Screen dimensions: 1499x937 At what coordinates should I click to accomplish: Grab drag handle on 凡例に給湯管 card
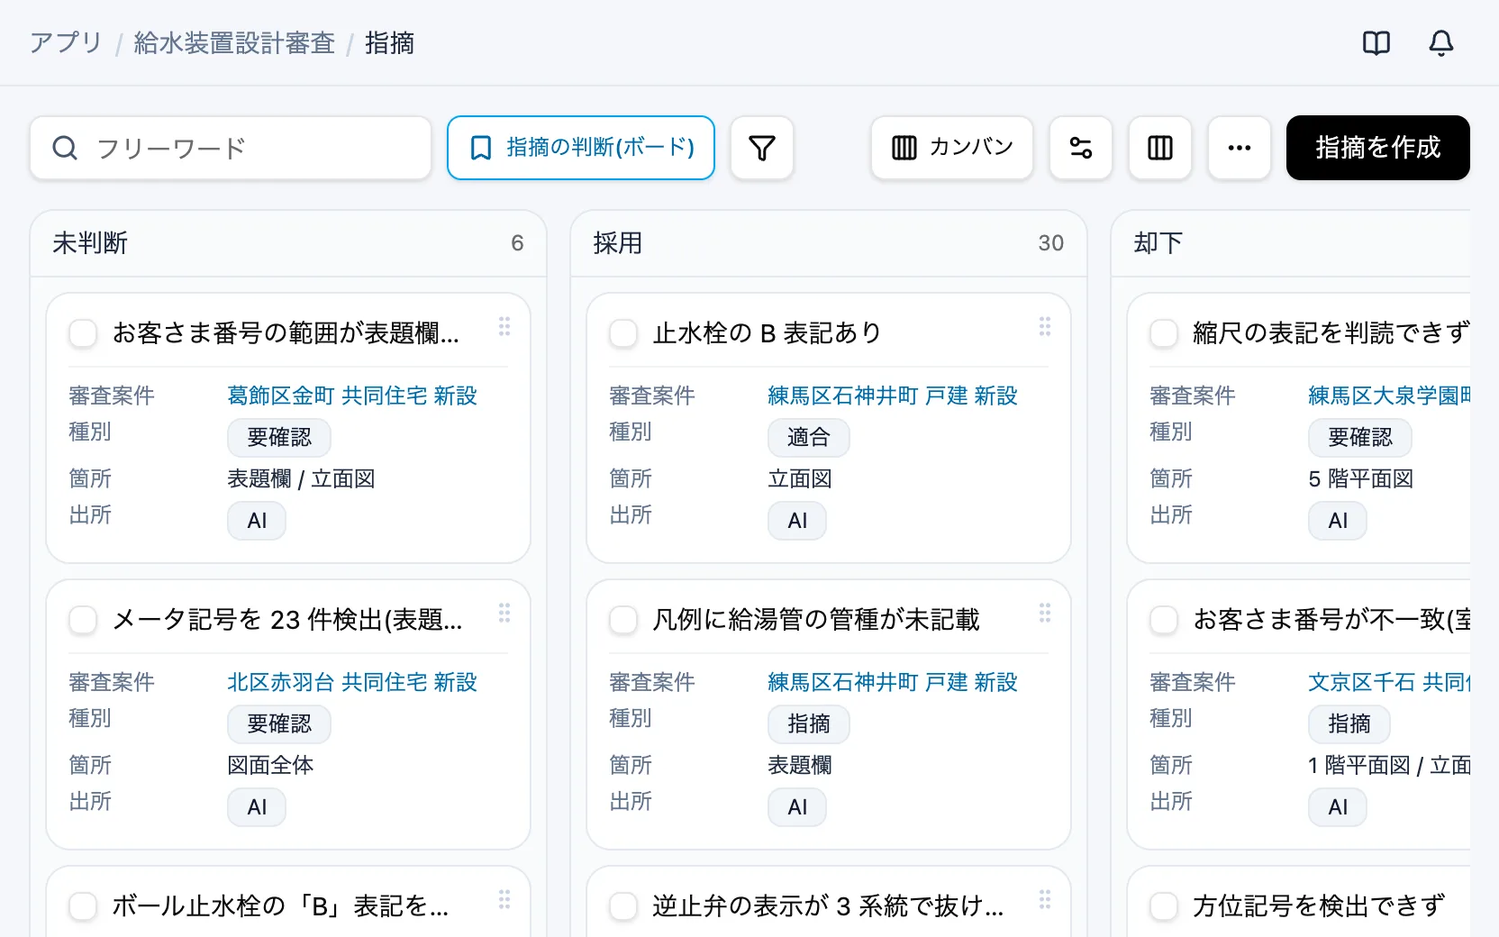pos(1045,614)
